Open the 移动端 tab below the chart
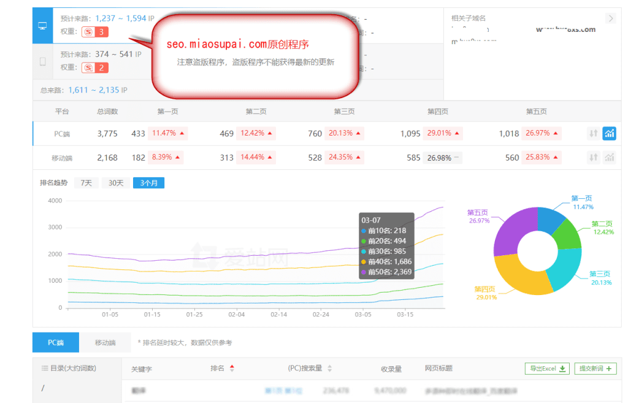Viewport: 628px width, 403px height. coord(105,343)
